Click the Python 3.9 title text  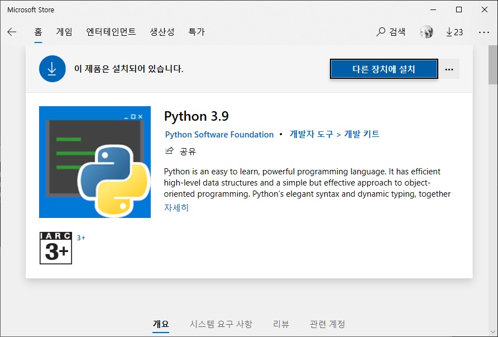coord(197,116)
